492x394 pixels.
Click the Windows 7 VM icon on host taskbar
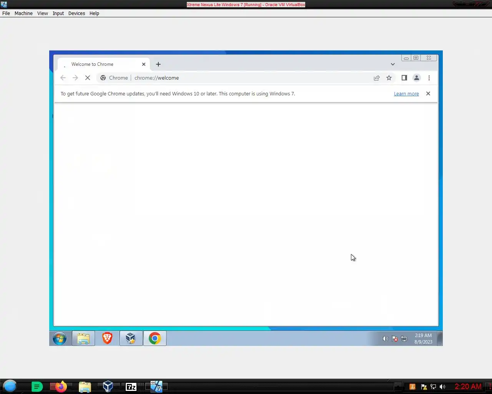pyautogui.click(x=156, y=386)
